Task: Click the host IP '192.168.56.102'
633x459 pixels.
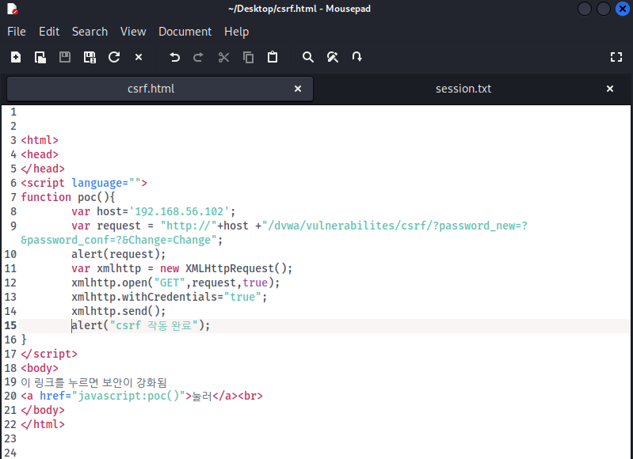Action: click(179, 211)
